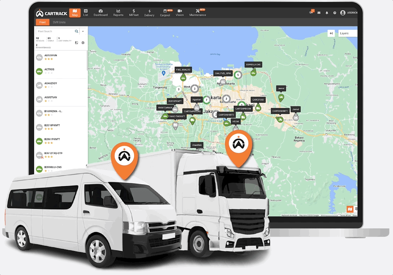Click the Ubaidillah map label
Viewport: 393px width, 275px height.
tap(197, 145)
